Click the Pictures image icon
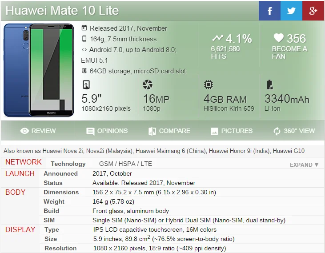The width and height of the screenshot is (325, 253). (x=214, y=131)
